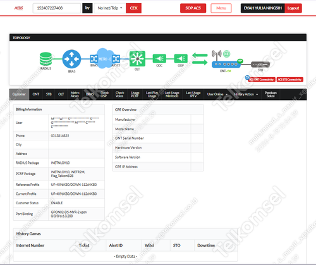Click the Ticket column header
This screenshot has height=265, width=316.
84,245
